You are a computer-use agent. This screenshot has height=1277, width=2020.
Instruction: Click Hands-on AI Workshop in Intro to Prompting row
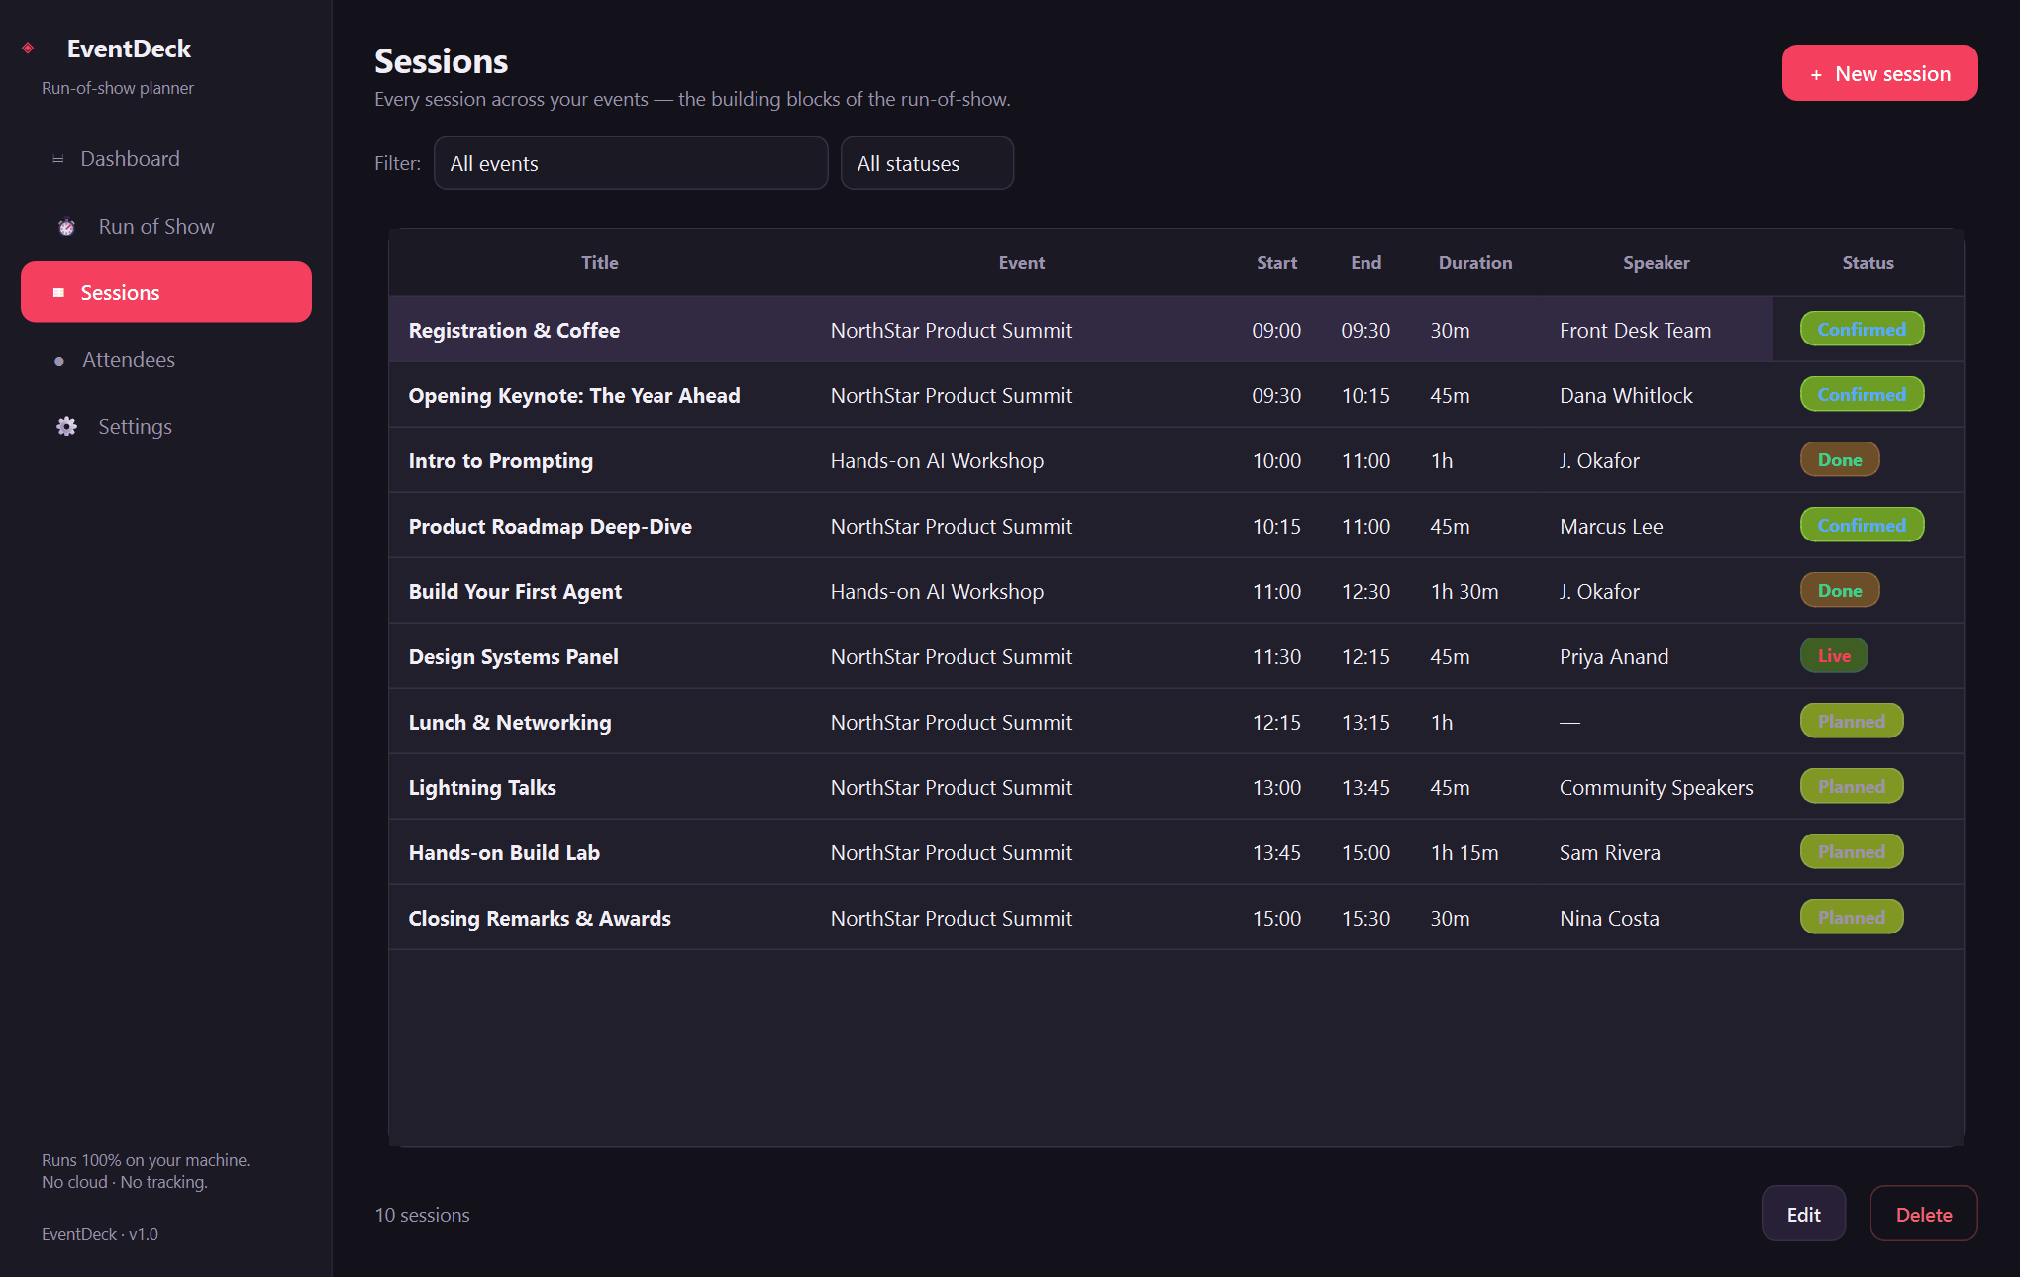(937, 461)
